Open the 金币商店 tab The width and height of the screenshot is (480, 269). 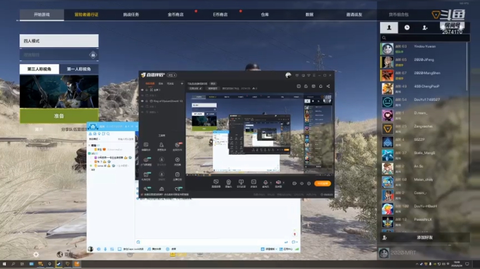pos(175,15)
